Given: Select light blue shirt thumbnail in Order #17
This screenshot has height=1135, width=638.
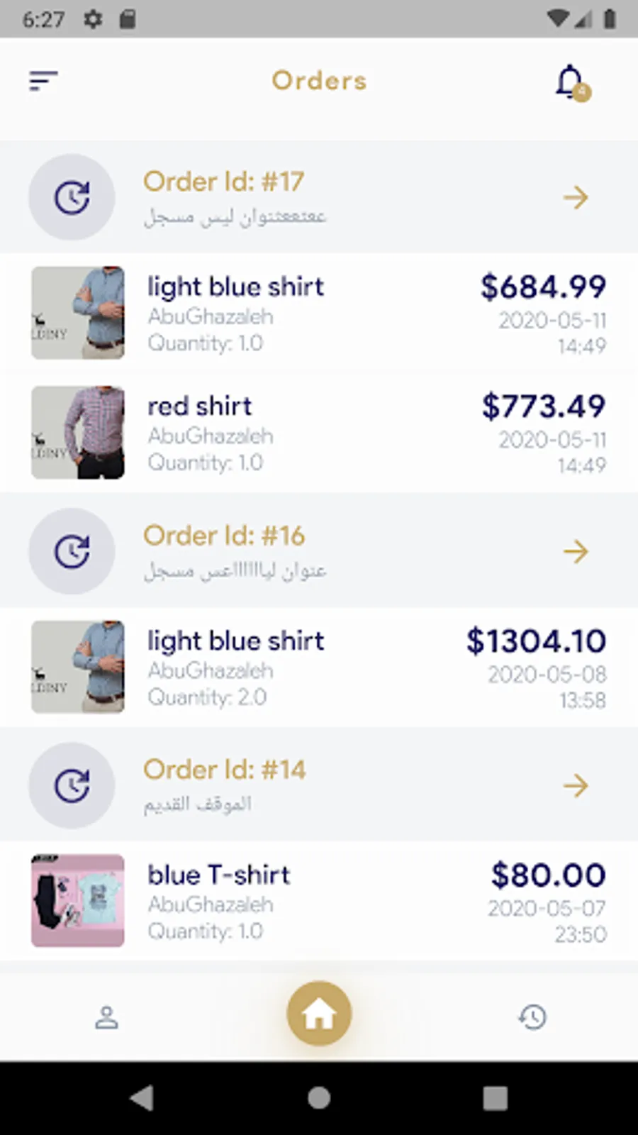Looking at the screenshot, I should point(78,313).
